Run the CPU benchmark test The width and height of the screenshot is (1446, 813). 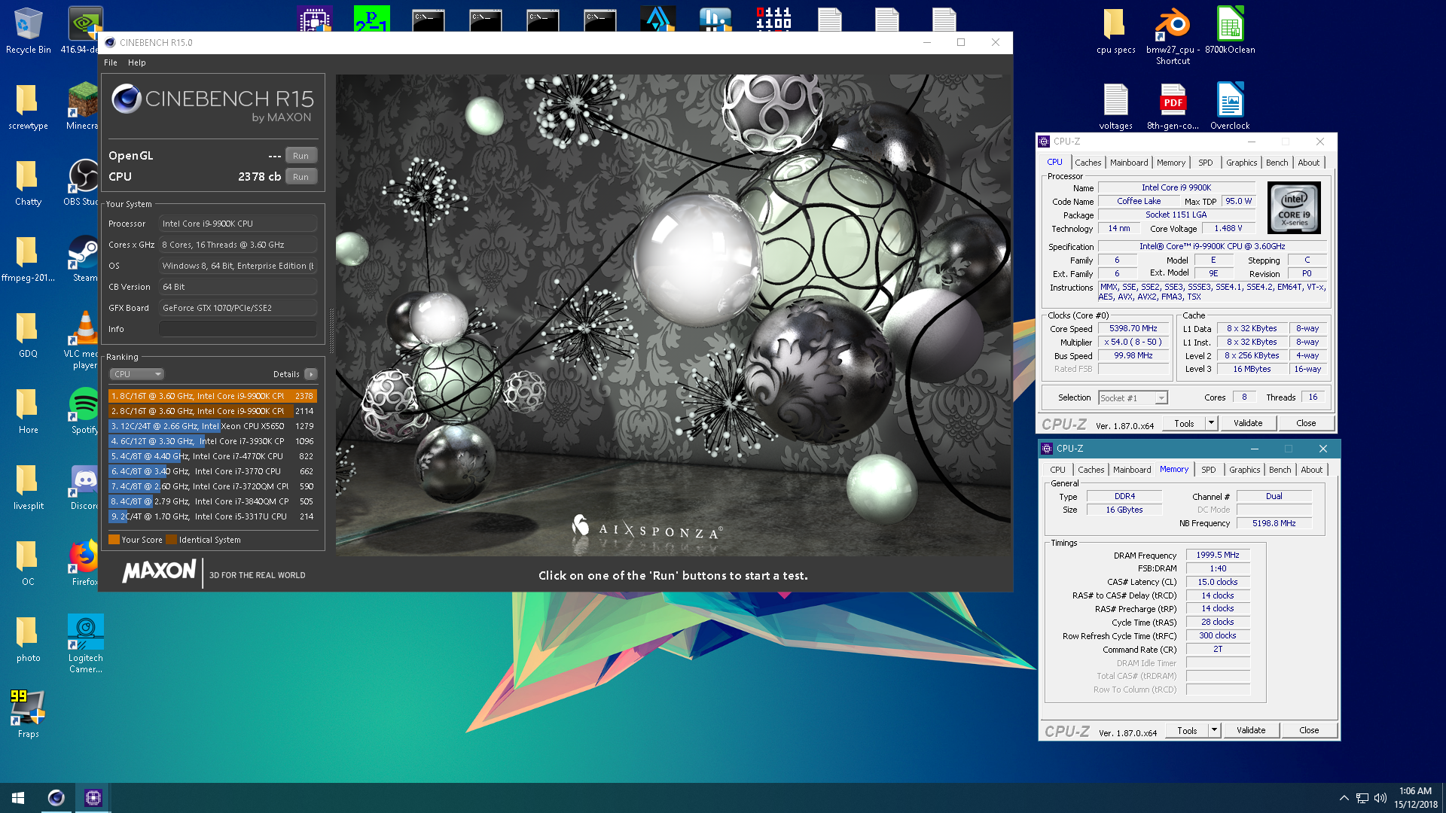pos(300,177)
